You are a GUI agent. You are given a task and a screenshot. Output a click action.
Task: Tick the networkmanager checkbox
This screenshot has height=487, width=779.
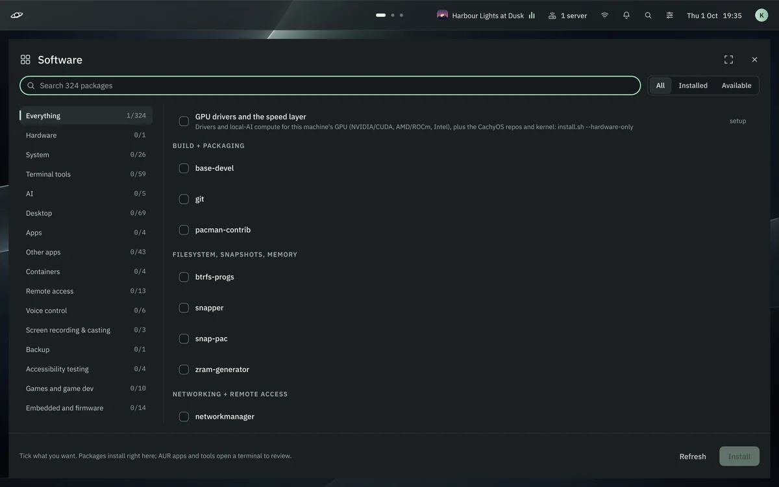(x=184, y=416)
